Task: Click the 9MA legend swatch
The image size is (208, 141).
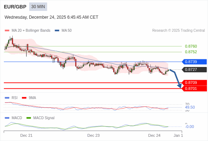Action: 24,98
